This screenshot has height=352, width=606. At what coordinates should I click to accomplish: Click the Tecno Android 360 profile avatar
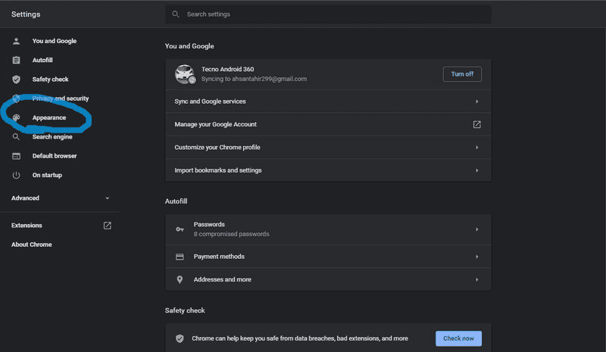(x=185, y=74)
